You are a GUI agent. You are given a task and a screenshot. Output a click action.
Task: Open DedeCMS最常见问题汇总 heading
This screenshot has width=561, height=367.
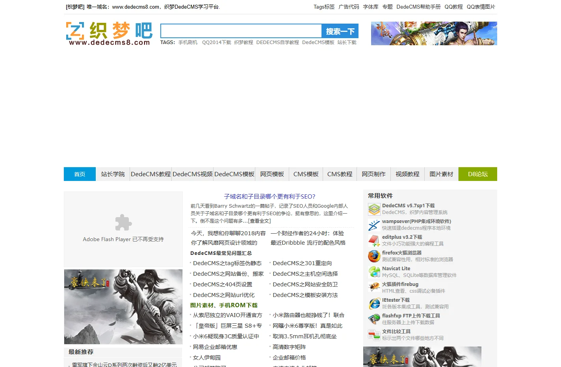[221, 253]
